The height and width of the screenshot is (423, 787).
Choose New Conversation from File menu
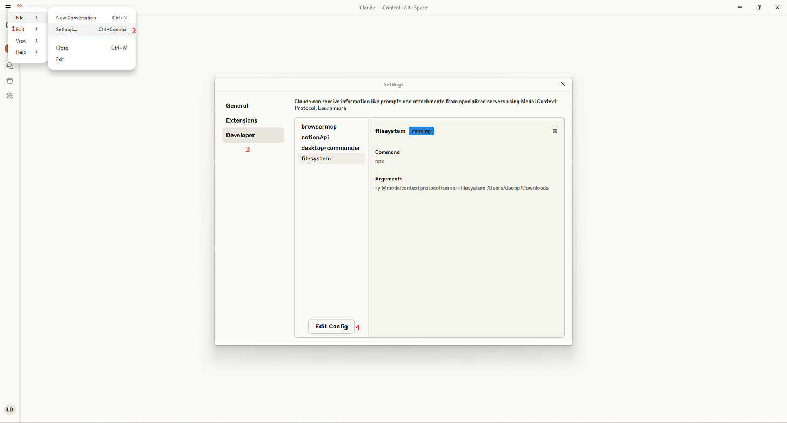click(91, 18)
